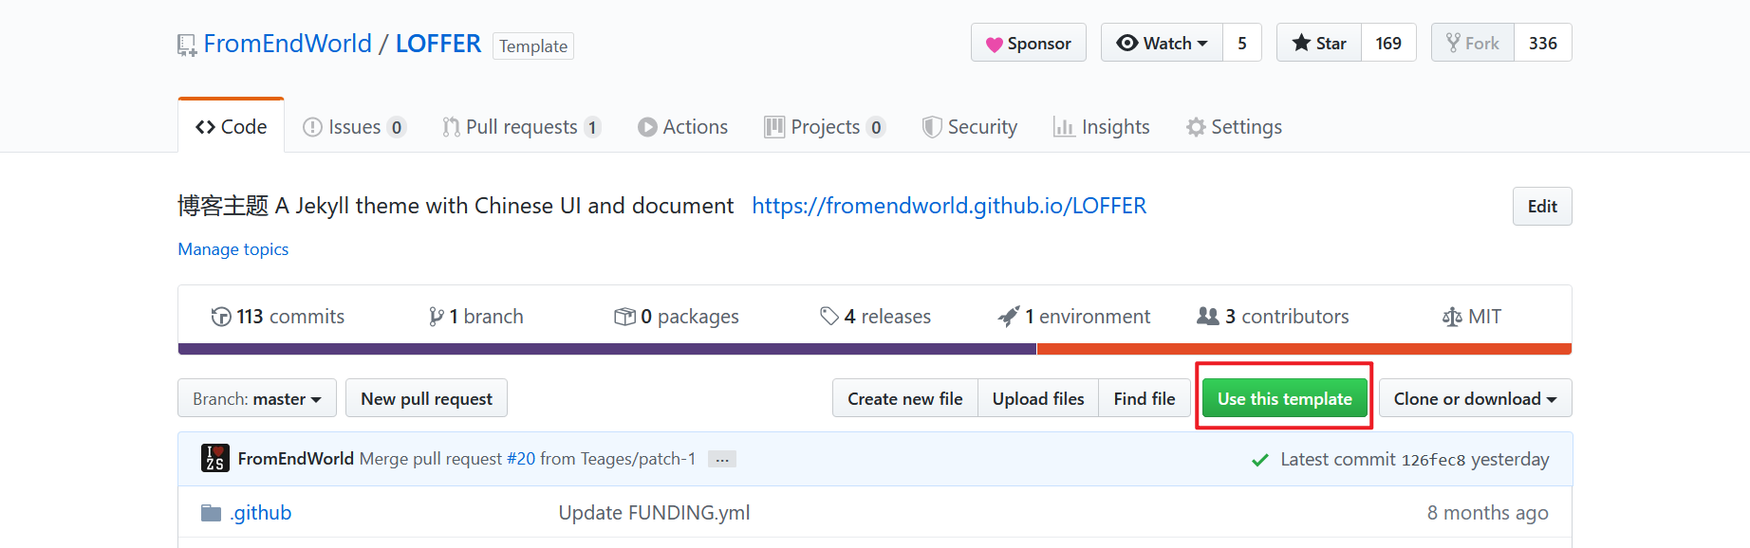Click Find file

point(1145,398)
